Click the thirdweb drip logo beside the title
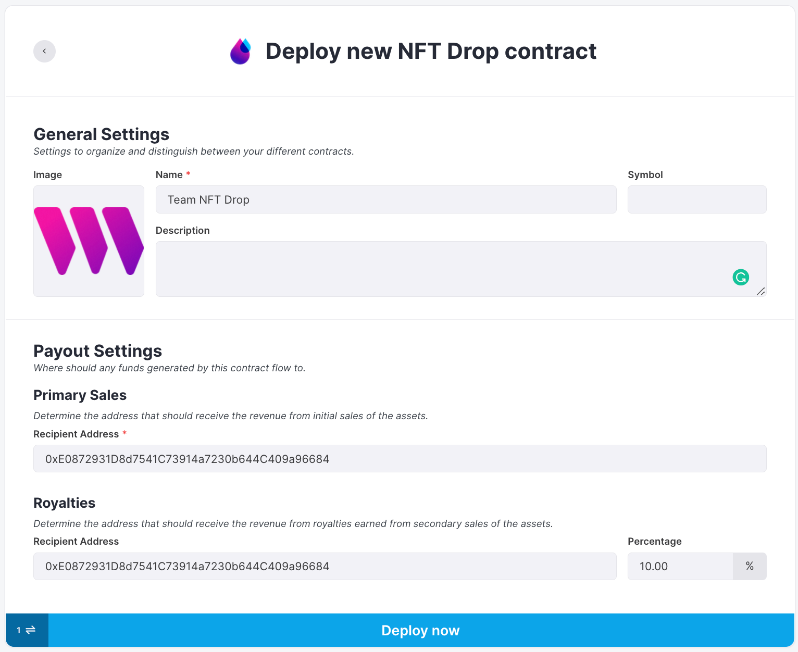The image size is (798, 652). 240,51
